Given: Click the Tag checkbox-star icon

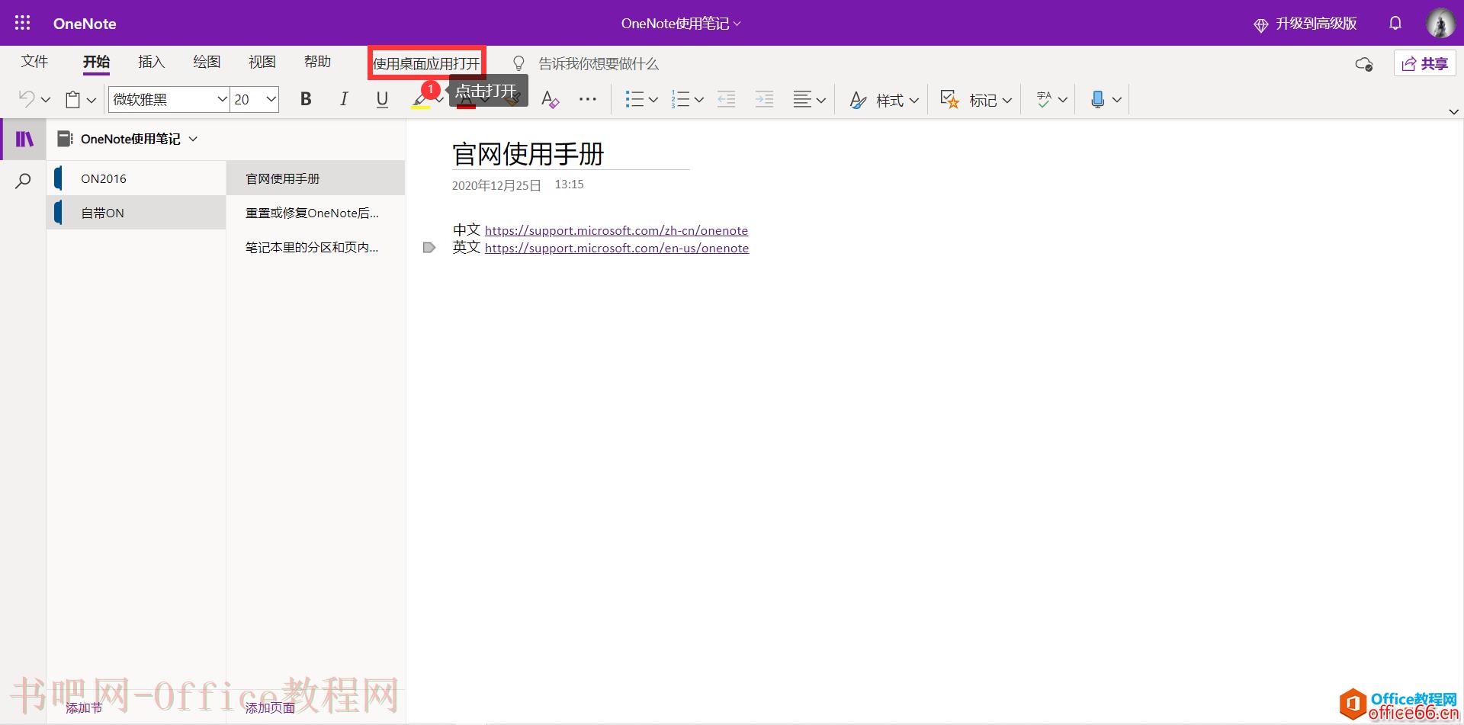Looking at the screenshot, I should click(949, 99).
